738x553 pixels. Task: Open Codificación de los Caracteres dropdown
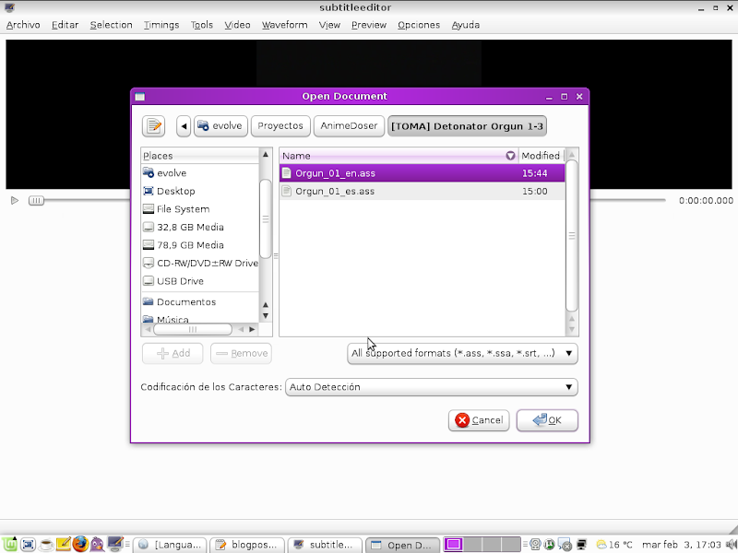pos(431,387)
